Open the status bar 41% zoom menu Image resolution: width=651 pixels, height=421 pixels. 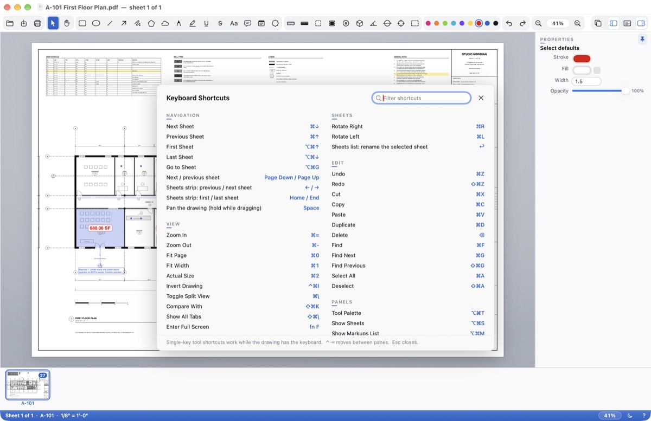[610, 416]
